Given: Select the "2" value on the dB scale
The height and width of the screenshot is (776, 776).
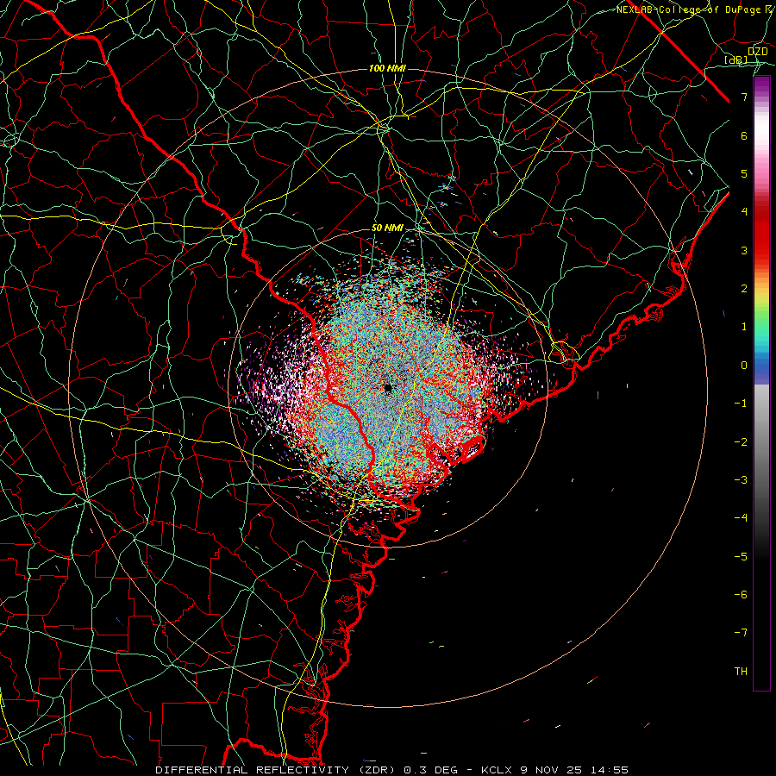Looking at the screenshot, I should 744,289.
